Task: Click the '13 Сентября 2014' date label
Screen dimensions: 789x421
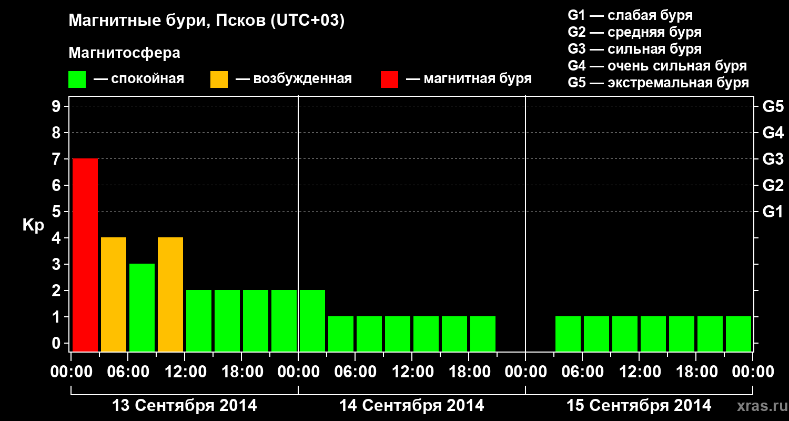Action: point(185,406)
